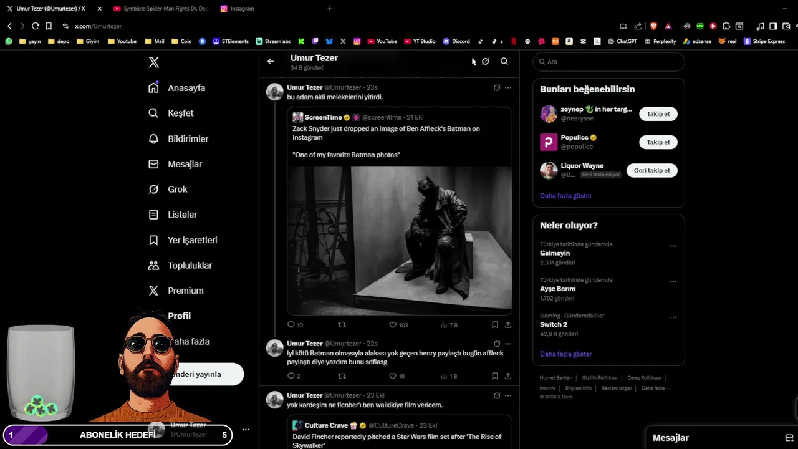
Task: Click Geri takip et for Liquor Wayne
Action: [652, 170]
